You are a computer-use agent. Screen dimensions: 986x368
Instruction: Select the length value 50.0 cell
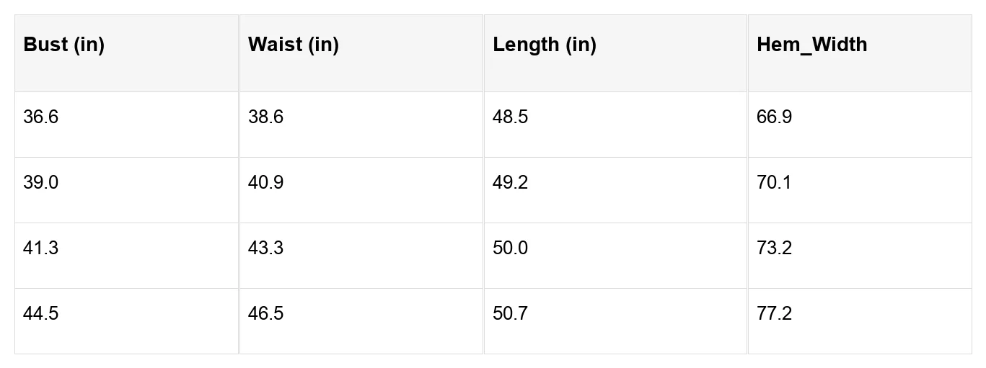pyautogui.click(x=615, y=256)
